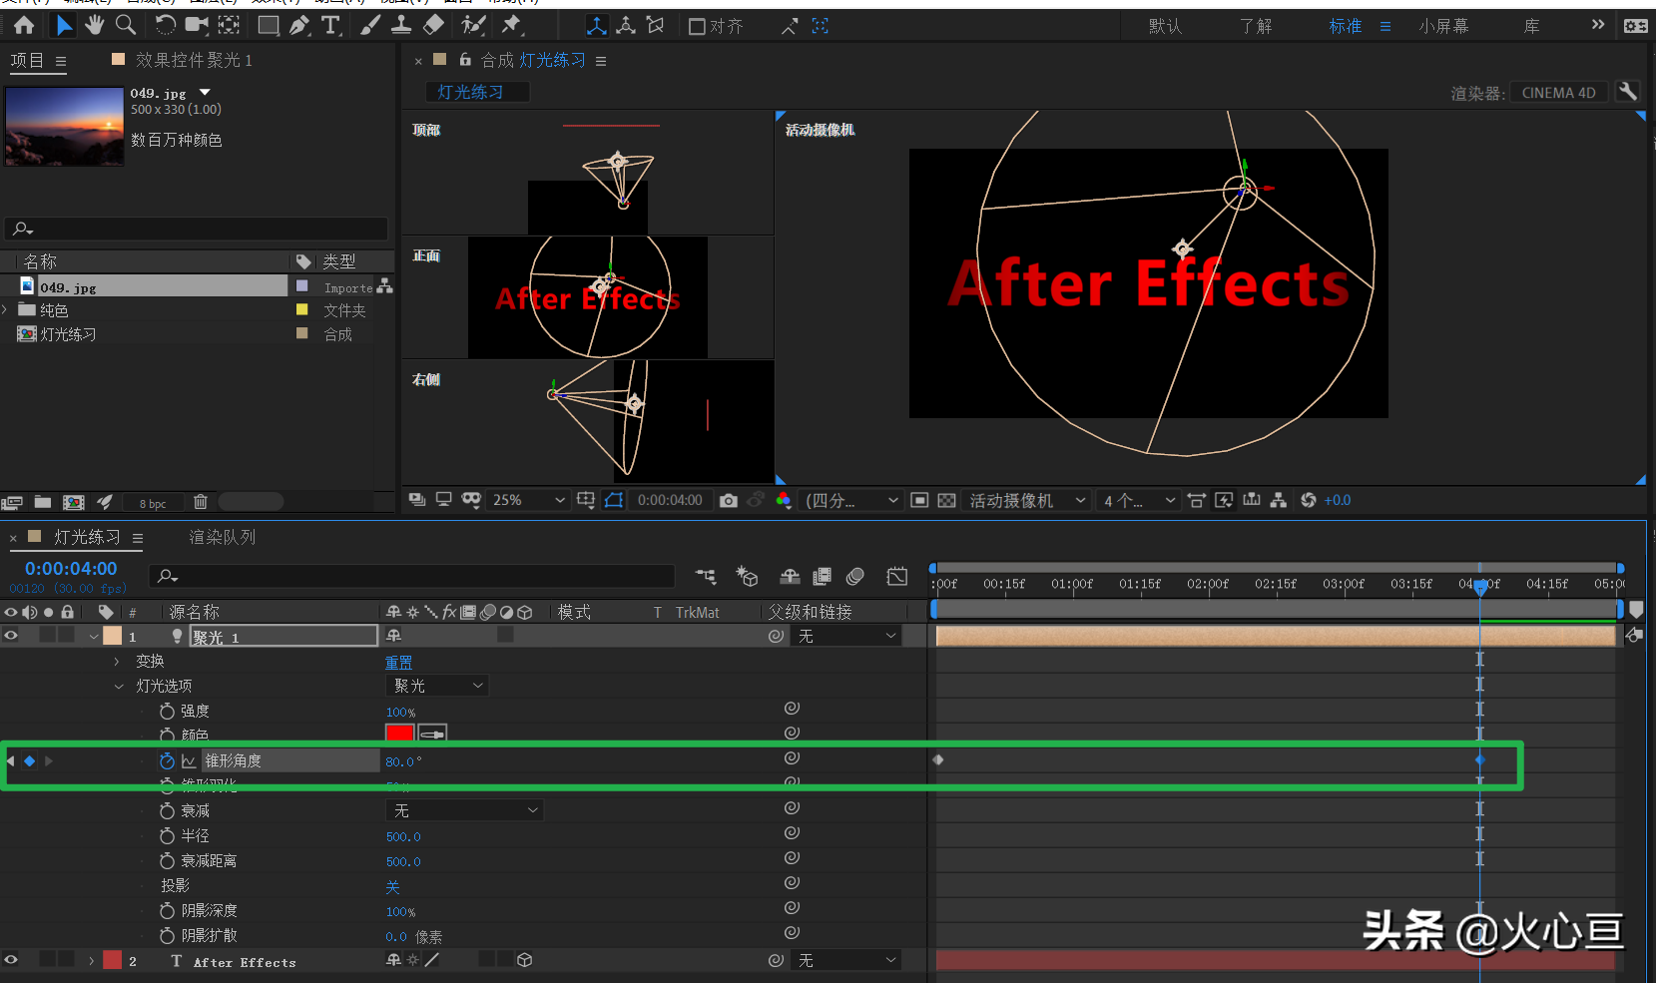Select the 默认 workspace
1656x983 pixels.
[1165, 26]
